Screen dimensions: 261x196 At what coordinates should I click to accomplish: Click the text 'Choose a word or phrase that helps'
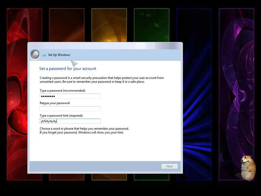click(x=63, y=129)
